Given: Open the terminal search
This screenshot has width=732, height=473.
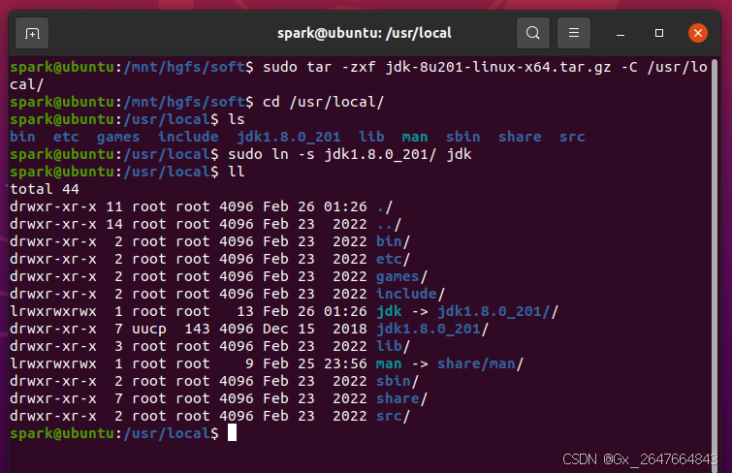Looking at the screenshot, I should (x=532, y=33).
